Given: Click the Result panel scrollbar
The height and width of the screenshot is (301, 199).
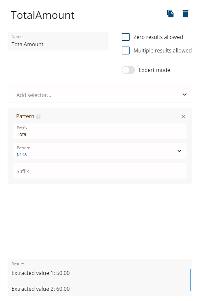Looking at the screenshot, I should pos(191,280).
